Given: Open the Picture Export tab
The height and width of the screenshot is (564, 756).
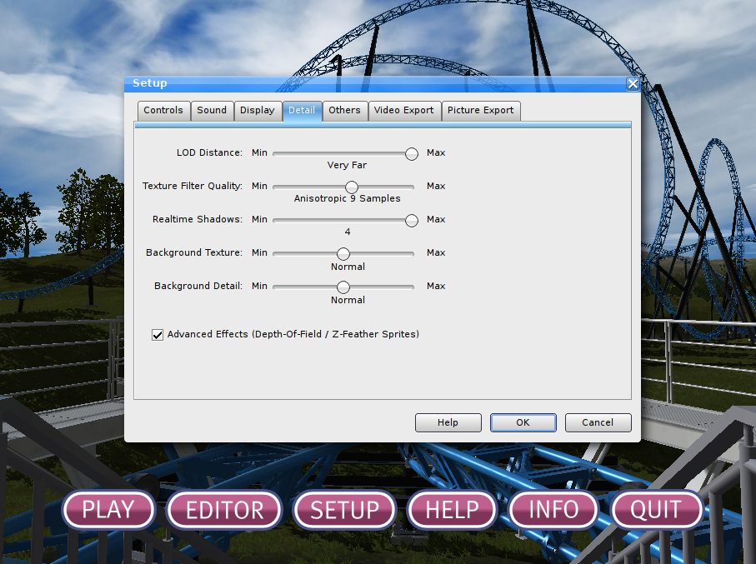Looking at the screenshot, I should pyautogui.click(x=480, y=110).
